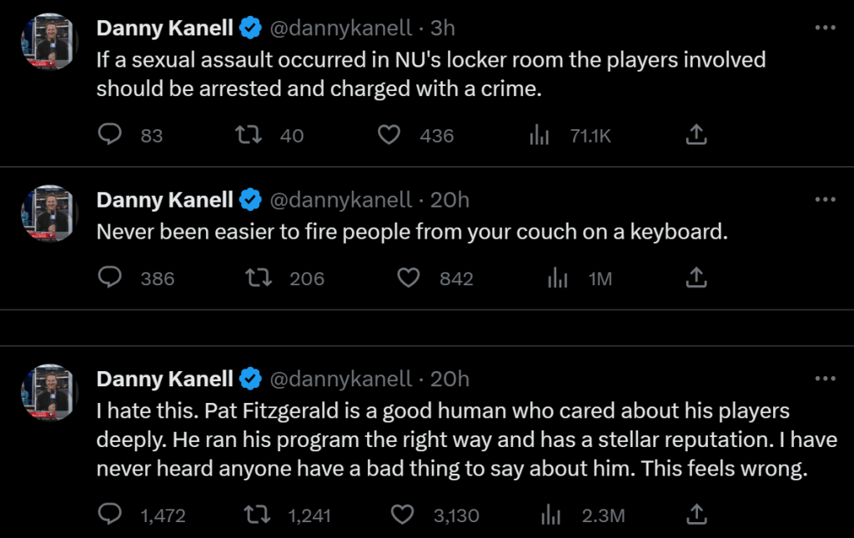Share the Pat Fitzgerald tweet
This screenshot has width=854, height=538.
(x=696, y=515)
